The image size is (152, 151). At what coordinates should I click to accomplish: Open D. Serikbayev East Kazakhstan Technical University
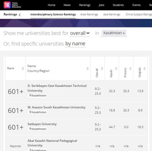pyautogui.click(x=57, y=88)
